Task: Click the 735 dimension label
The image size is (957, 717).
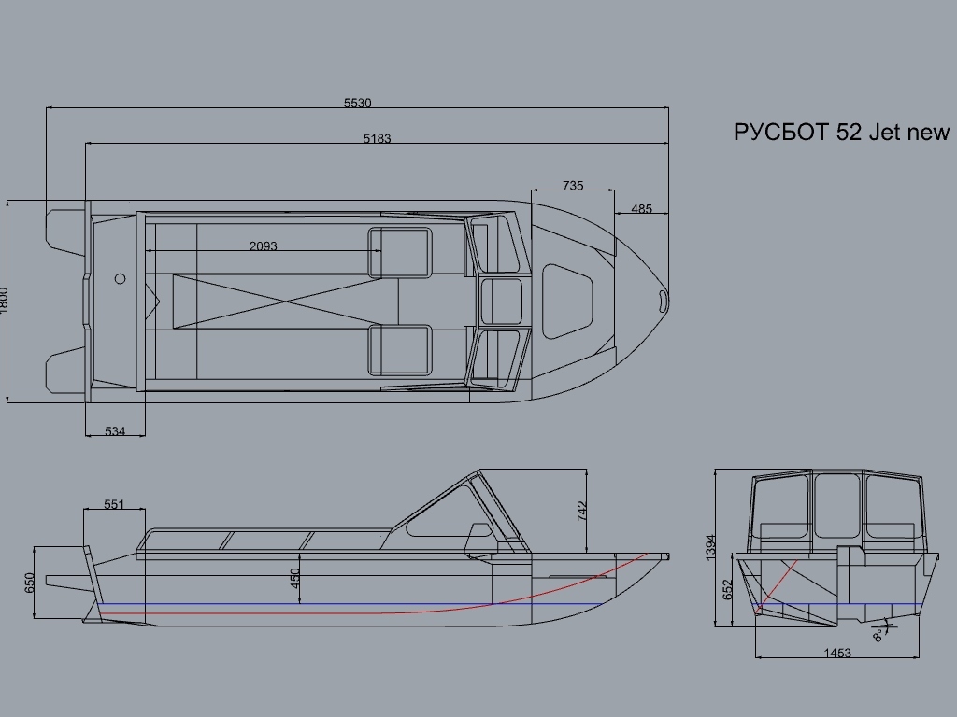Action: (x=573, y=185)
